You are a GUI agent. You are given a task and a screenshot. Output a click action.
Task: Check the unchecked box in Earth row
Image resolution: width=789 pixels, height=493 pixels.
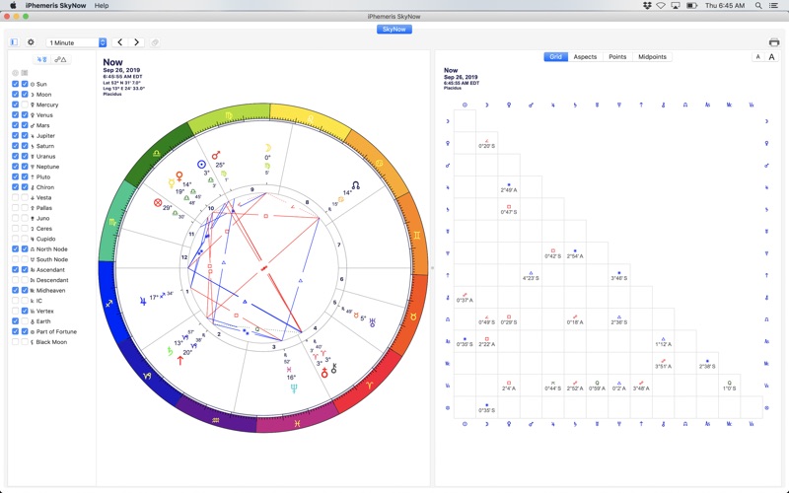[25, 321]
